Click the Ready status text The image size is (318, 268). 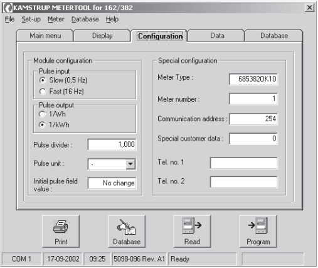[180, 259]
